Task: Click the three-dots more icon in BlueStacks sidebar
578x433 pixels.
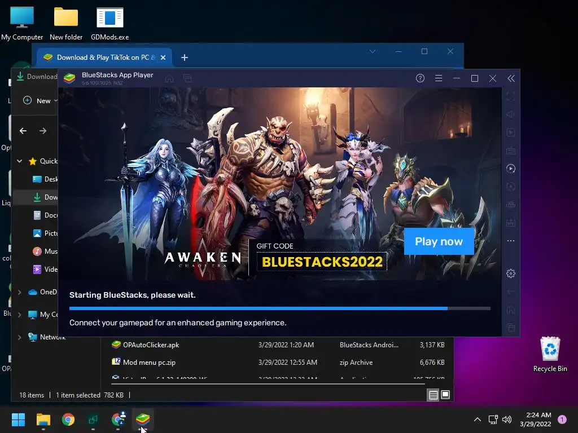Action: coord(510,241)
